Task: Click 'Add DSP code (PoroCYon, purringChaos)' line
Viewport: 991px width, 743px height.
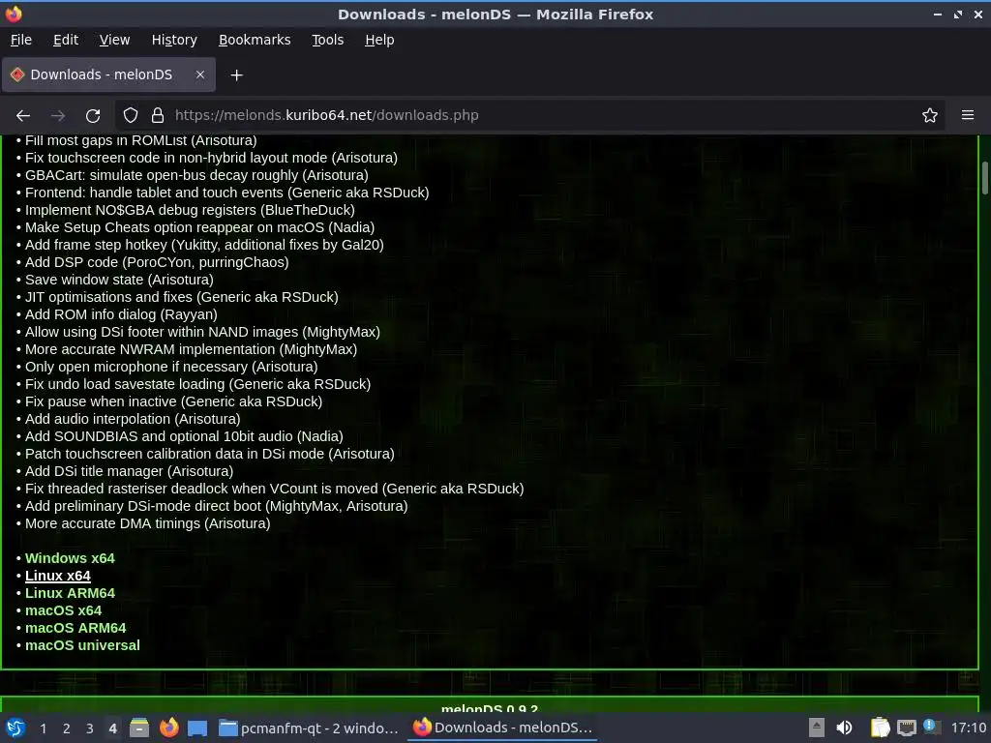Action: (157, 262)
